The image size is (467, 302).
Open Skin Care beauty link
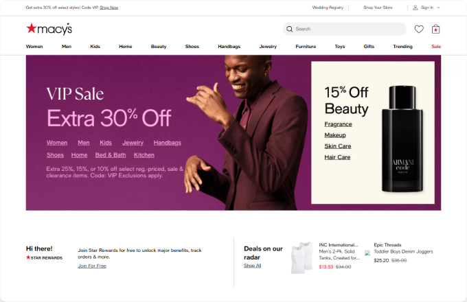coord(338,146)
